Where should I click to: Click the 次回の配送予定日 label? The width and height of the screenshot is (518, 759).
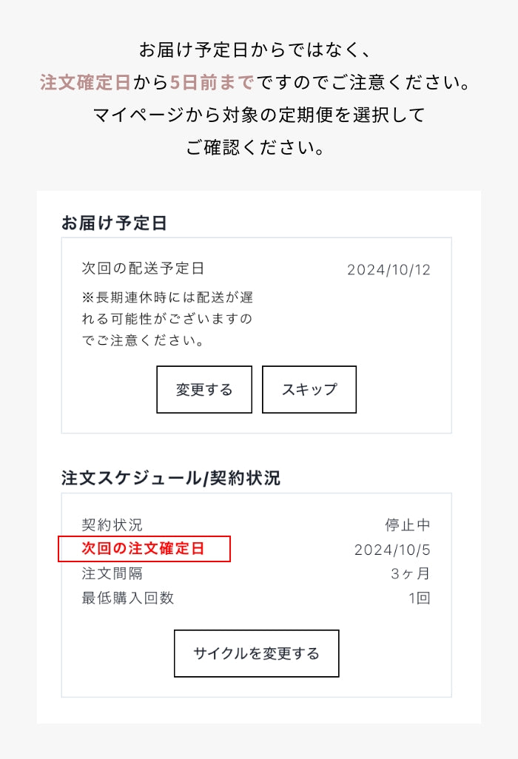point(143,269)
